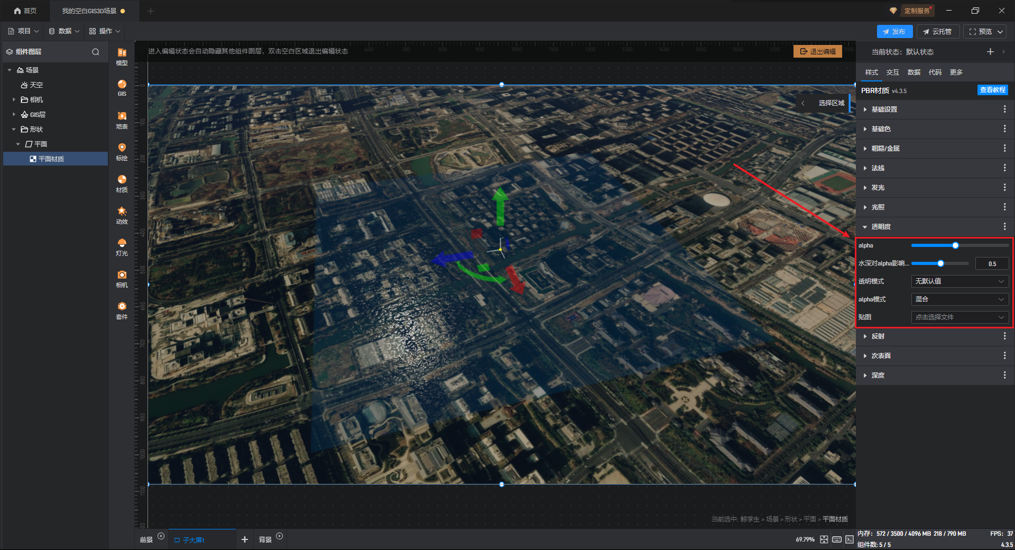Open the 贴图 file selection dropdown

960,317
